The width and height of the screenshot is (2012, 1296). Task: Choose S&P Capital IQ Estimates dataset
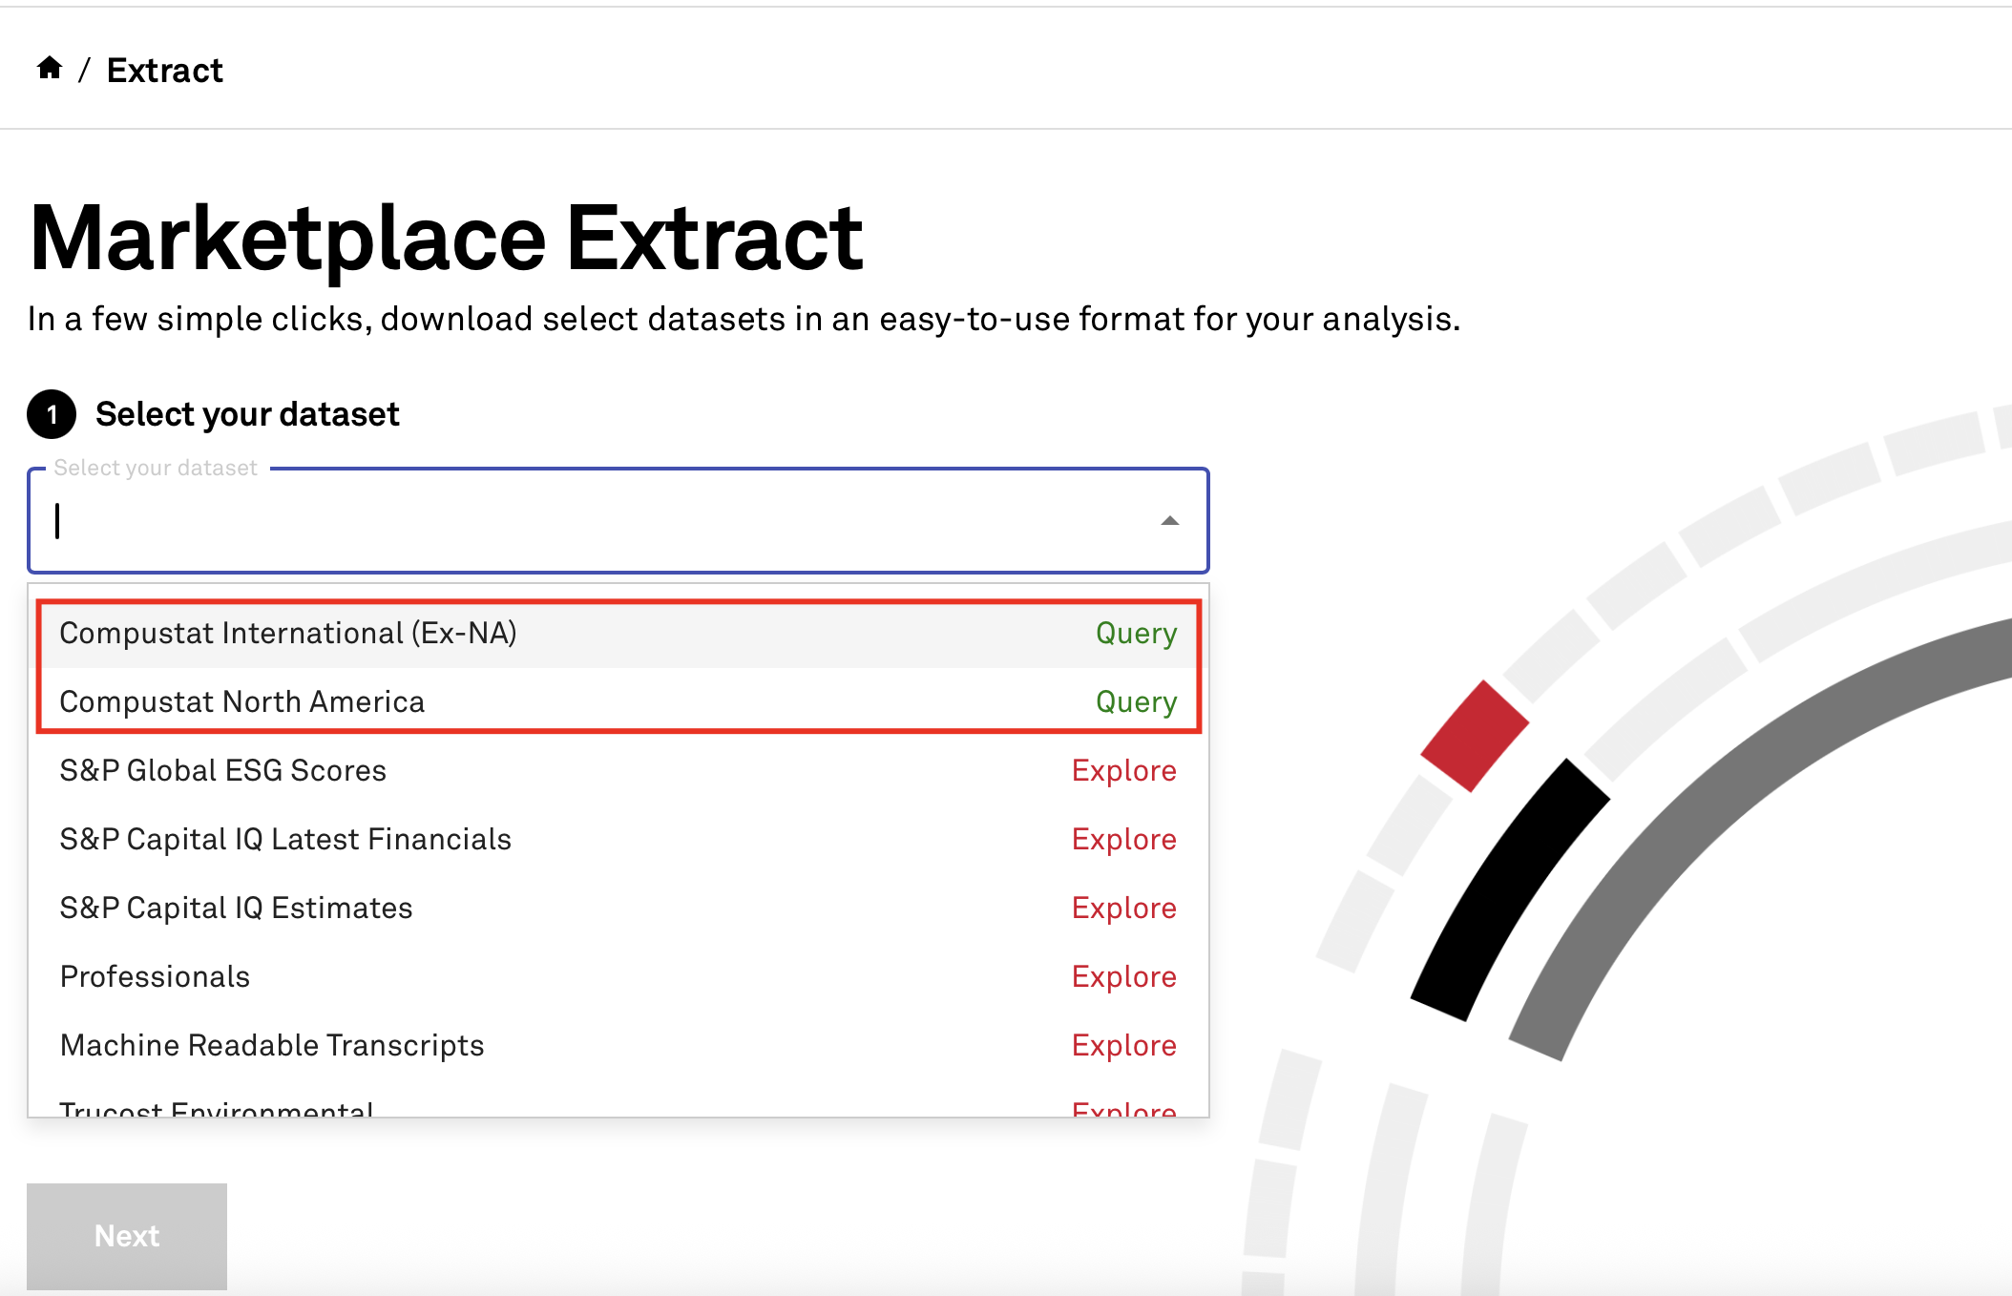click(618, 909)
